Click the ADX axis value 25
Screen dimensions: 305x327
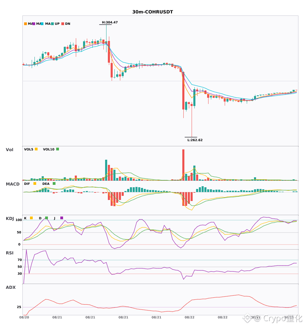tap(19, 307)
